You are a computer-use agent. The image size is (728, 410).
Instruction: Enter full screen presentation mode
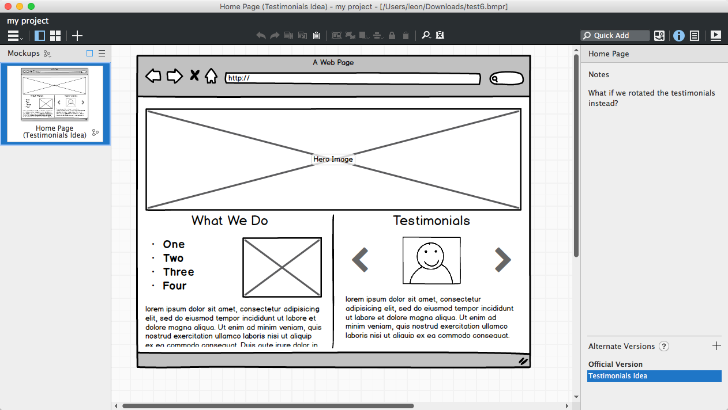[x=715, y=36]
